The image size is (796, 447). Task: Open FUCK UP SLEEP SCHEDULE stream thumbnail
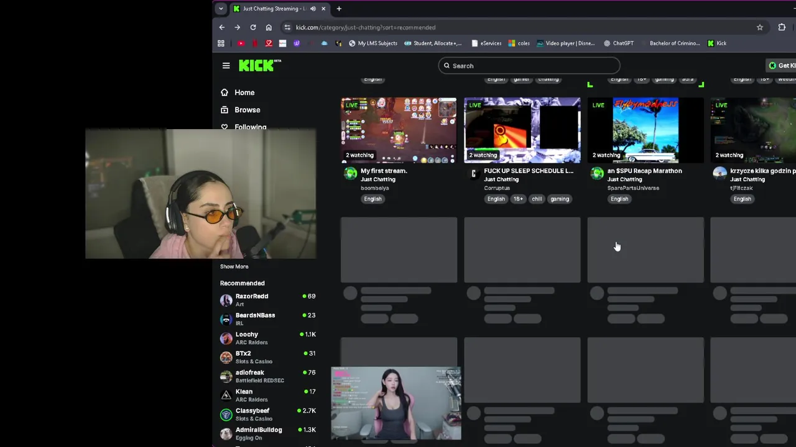[522, 130]
